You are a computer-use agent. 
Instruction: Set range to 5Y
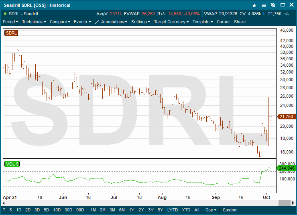coord(161,210)
